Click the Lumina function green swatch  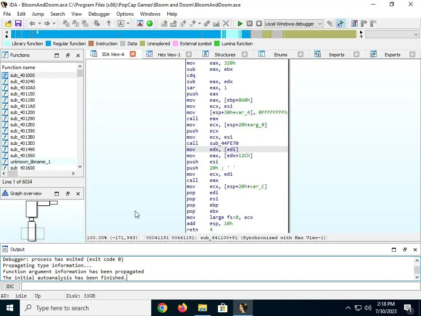coord(217,44)
